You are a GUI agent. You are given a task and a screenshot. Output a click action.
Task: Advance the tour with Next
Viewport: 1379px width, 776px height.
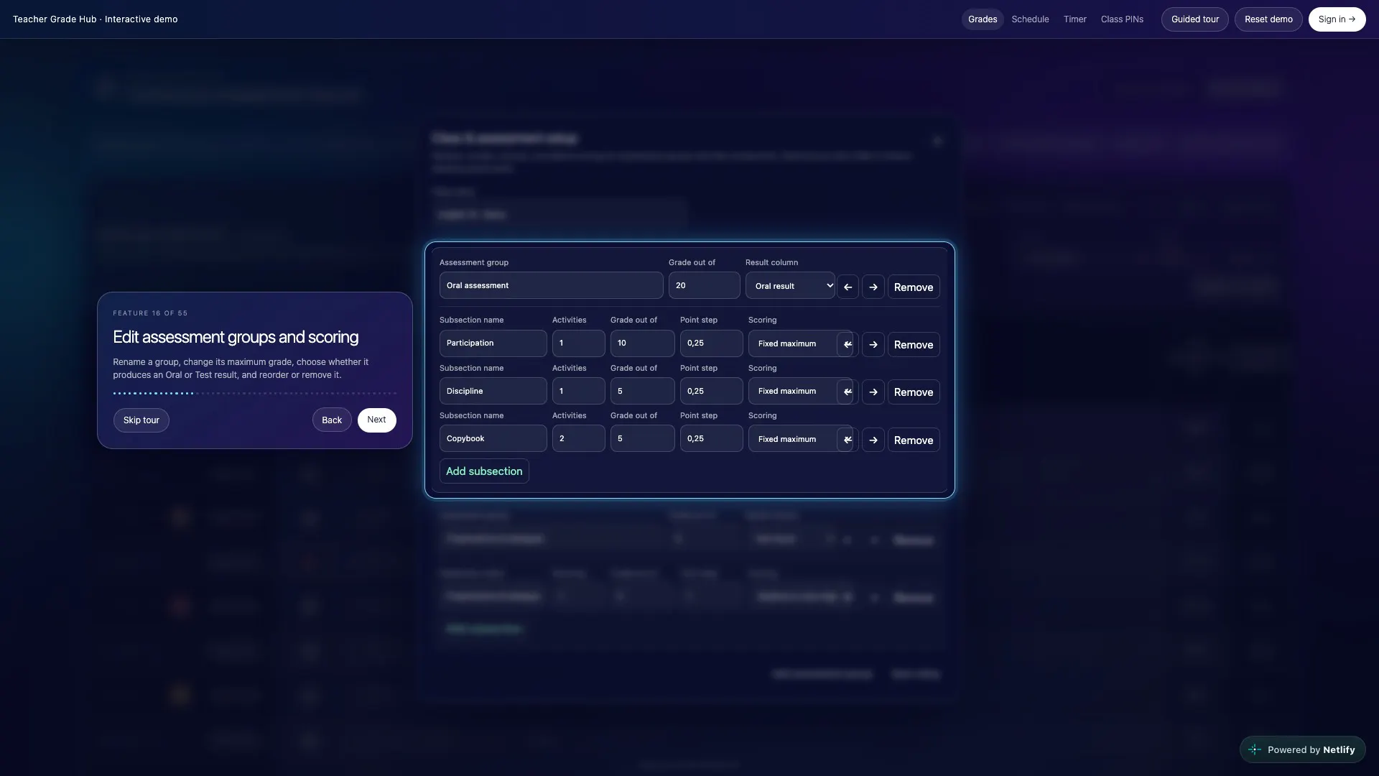click(x=376, y=420)
